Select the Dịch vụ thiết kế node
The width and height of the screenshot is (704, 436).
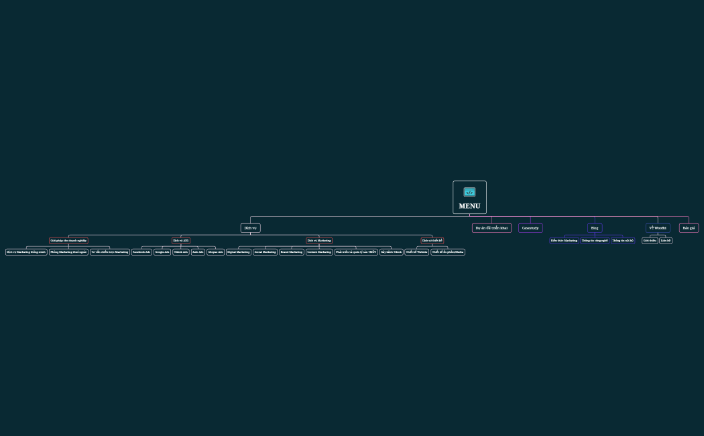point(432,240)
